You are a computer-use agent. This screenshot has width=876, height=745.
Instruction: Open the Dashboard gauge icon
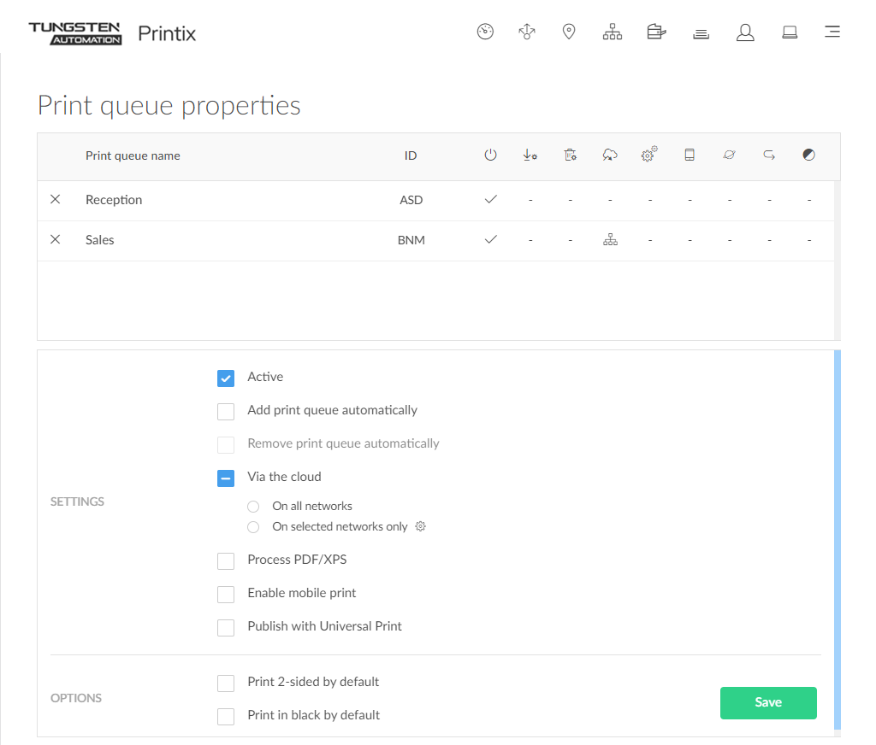(485, 32)
